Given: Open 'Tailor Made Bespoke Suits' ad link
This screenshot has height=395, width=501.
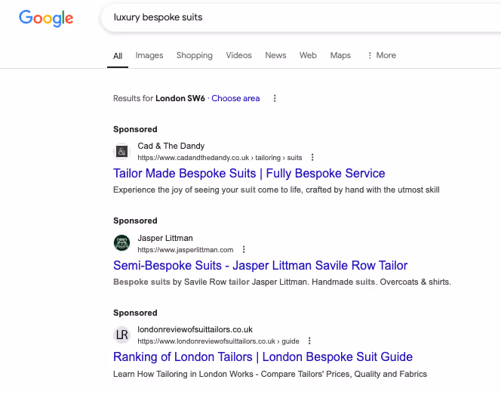Looking at the screenshot, I should (249, 173).
